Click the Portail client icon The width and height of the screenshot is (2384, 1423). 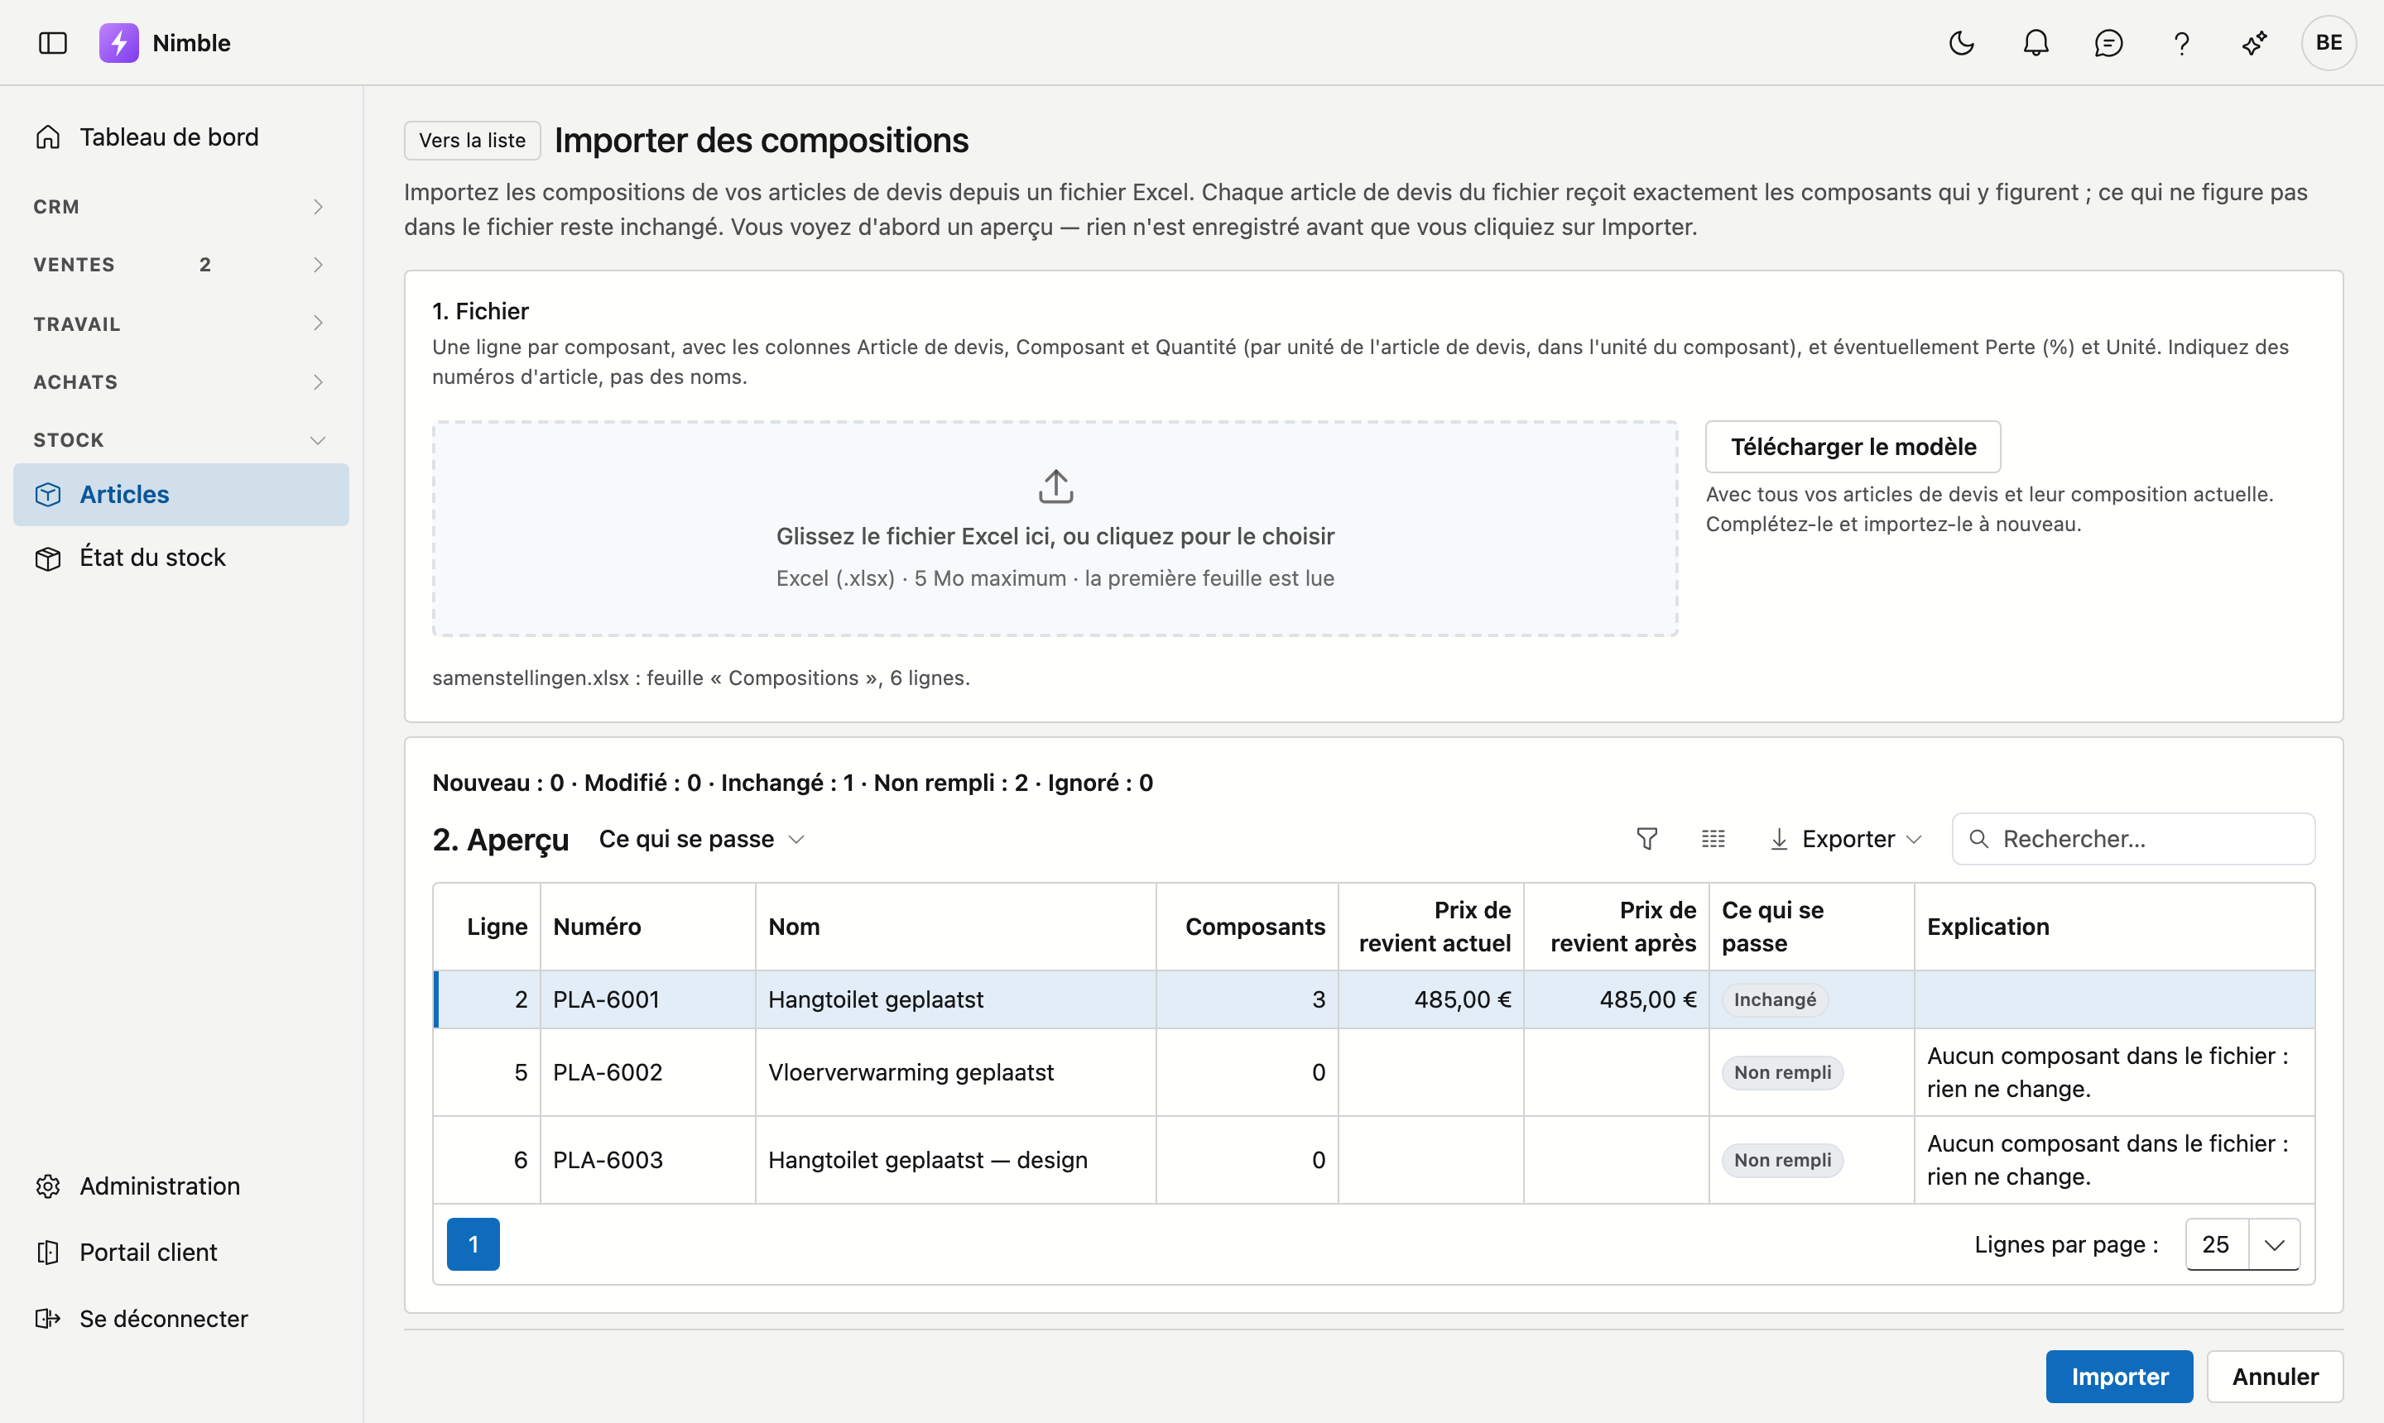[x=48, y=1253]
